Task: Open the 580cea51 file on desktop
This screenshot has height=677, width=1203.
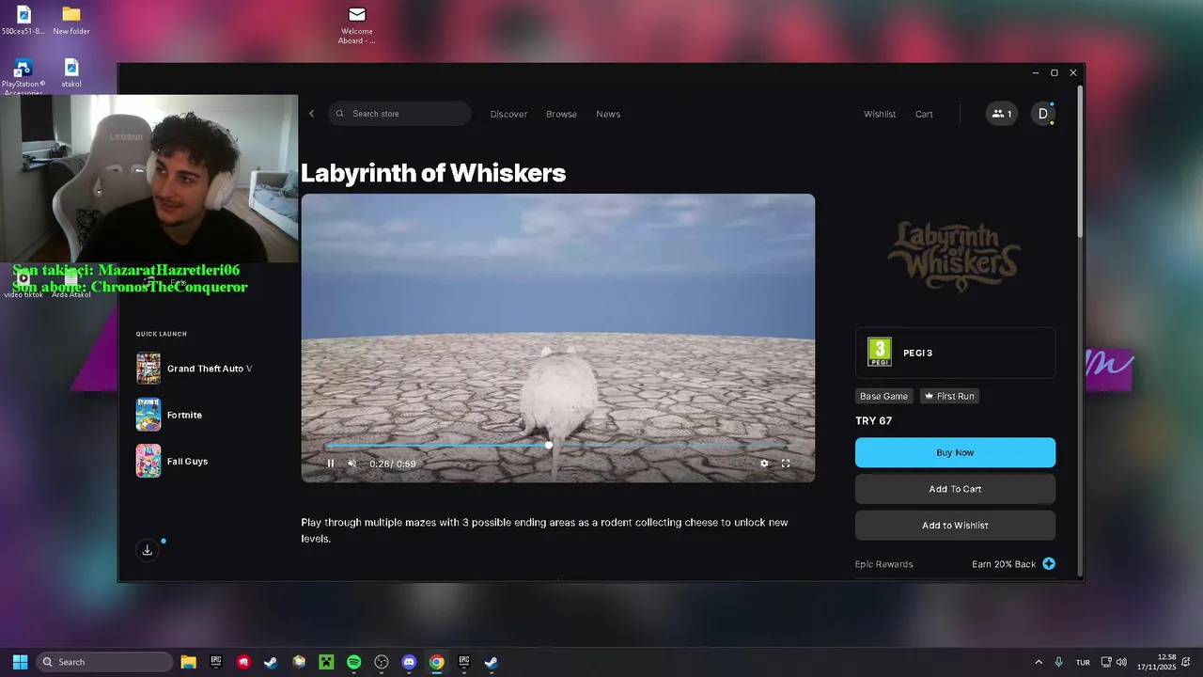Action: [23, 20]
